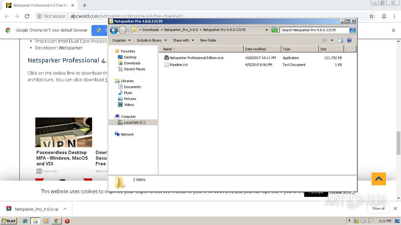
Task: Click the Explorer back arrow button
Action: click(114, 30)
